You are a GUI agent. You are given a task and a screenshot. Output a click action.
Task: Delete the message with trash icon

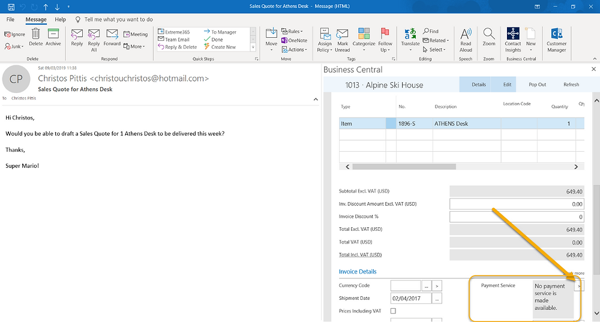[x=35, y=37]
